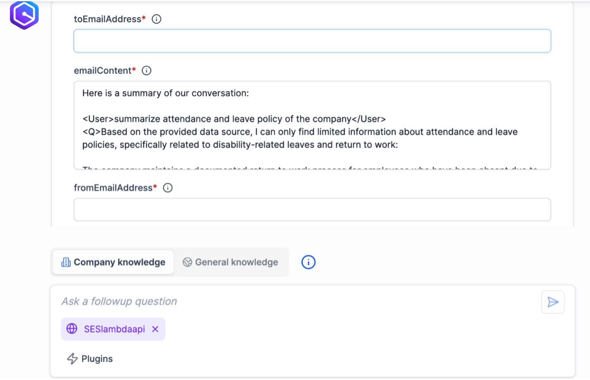
Task: Click the info icon beside fromEmailAddress
Action: [168, 188]
